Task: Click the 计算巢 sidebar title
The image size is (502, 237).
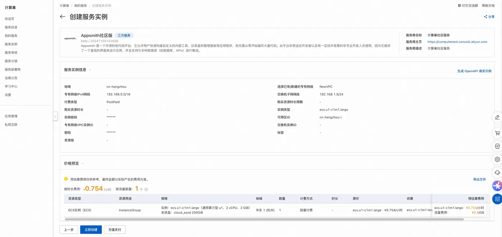Action: pos(10,8)
